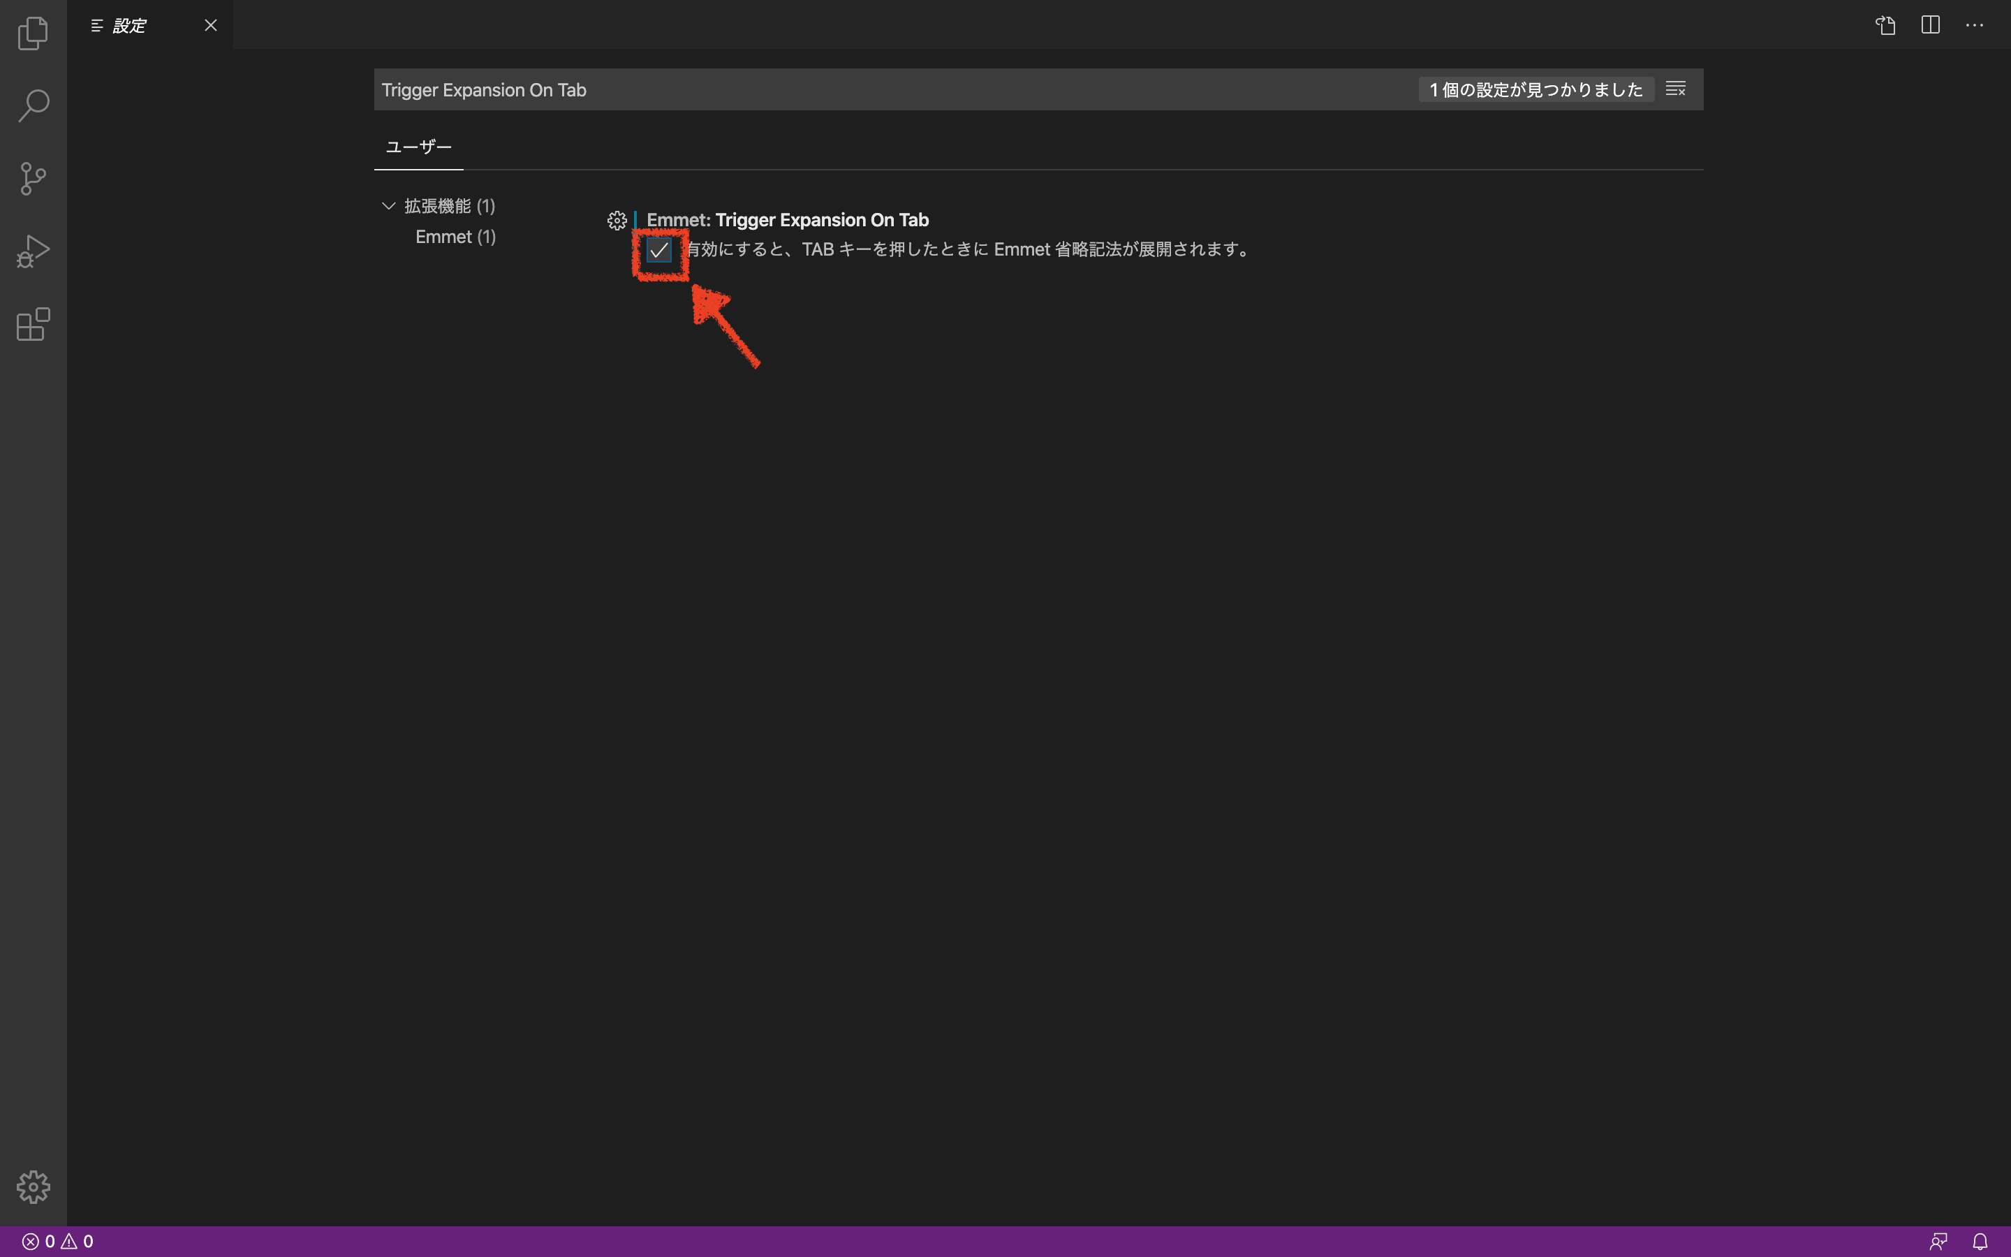The height and width of the screenshot is (1257, 2011).
Task: Open the editor more actions menu
Action: tap(1975, 25)
